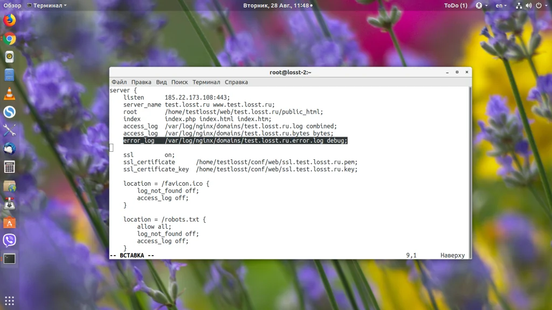The image size is (552, 310).
Task: Open the Файл menu
Action: [119, 82]
